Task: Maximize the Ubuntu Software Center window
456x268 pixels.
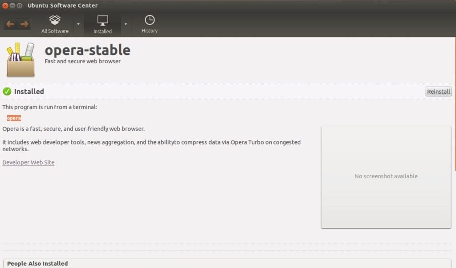Action: pyautogui.click(x=20, y=5)
